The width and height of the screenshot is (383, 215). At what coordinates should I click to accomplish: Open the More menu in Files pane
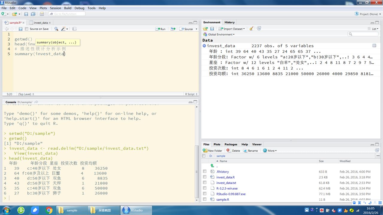pos(270,150)
